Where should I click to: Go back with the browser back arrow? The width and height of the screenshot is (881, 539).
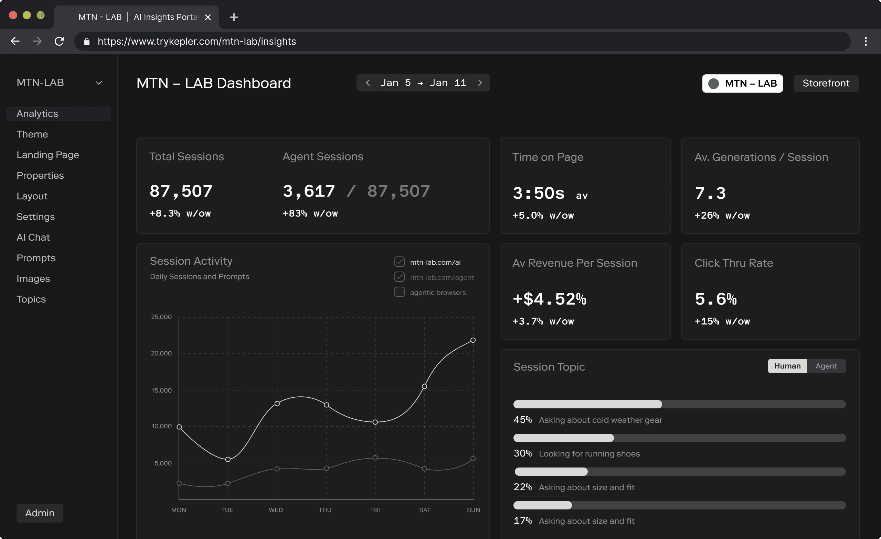(15, 42)
